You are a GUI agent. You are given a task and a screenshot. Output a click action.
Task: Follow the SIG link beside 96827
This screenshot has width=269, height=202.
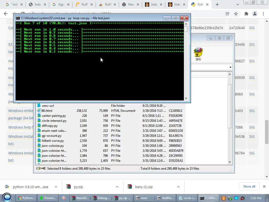[252, 61]
